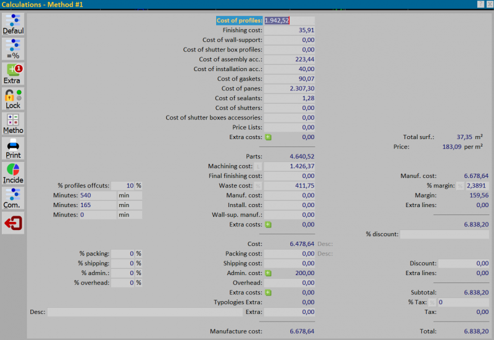Click the Cost of assembly acc. field
This screenshot has width=494, height=340.
(x=289, y=59)
